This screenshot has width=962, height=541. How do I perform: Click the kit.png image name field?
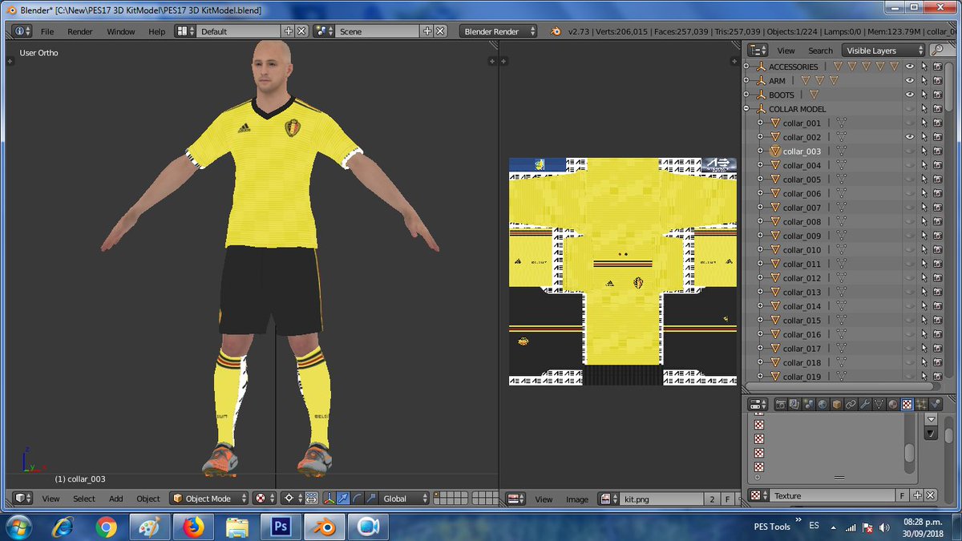click(661, 499)
